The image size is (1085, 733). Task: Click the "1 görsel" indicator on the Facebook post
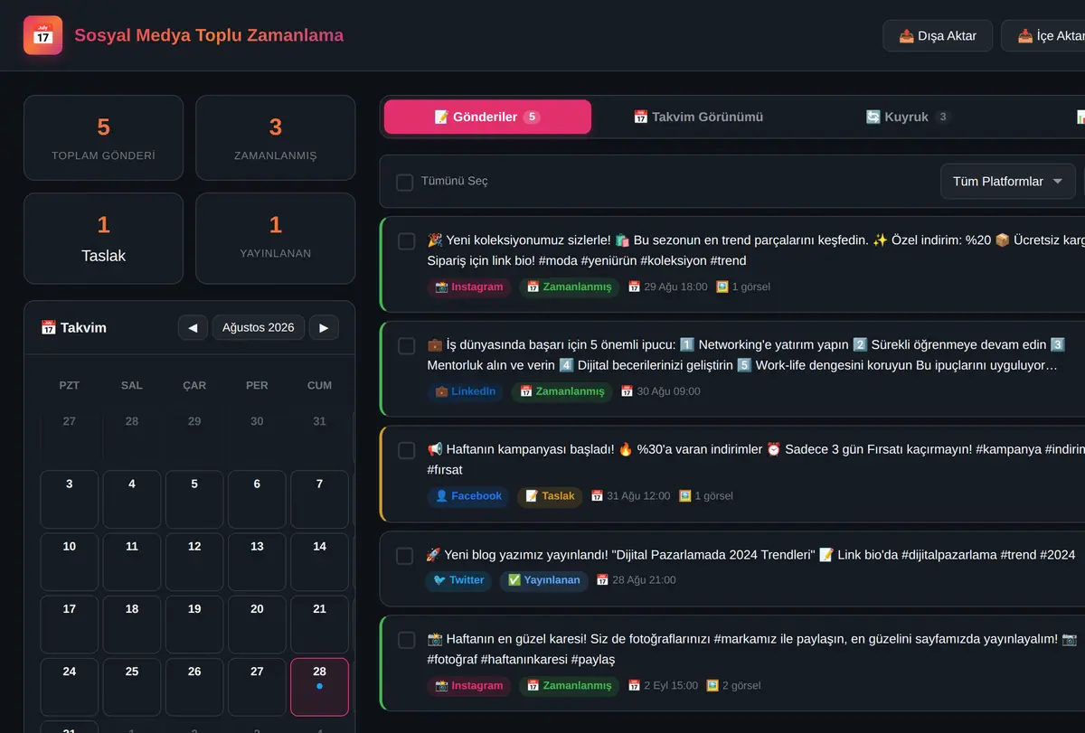[705, 496]
